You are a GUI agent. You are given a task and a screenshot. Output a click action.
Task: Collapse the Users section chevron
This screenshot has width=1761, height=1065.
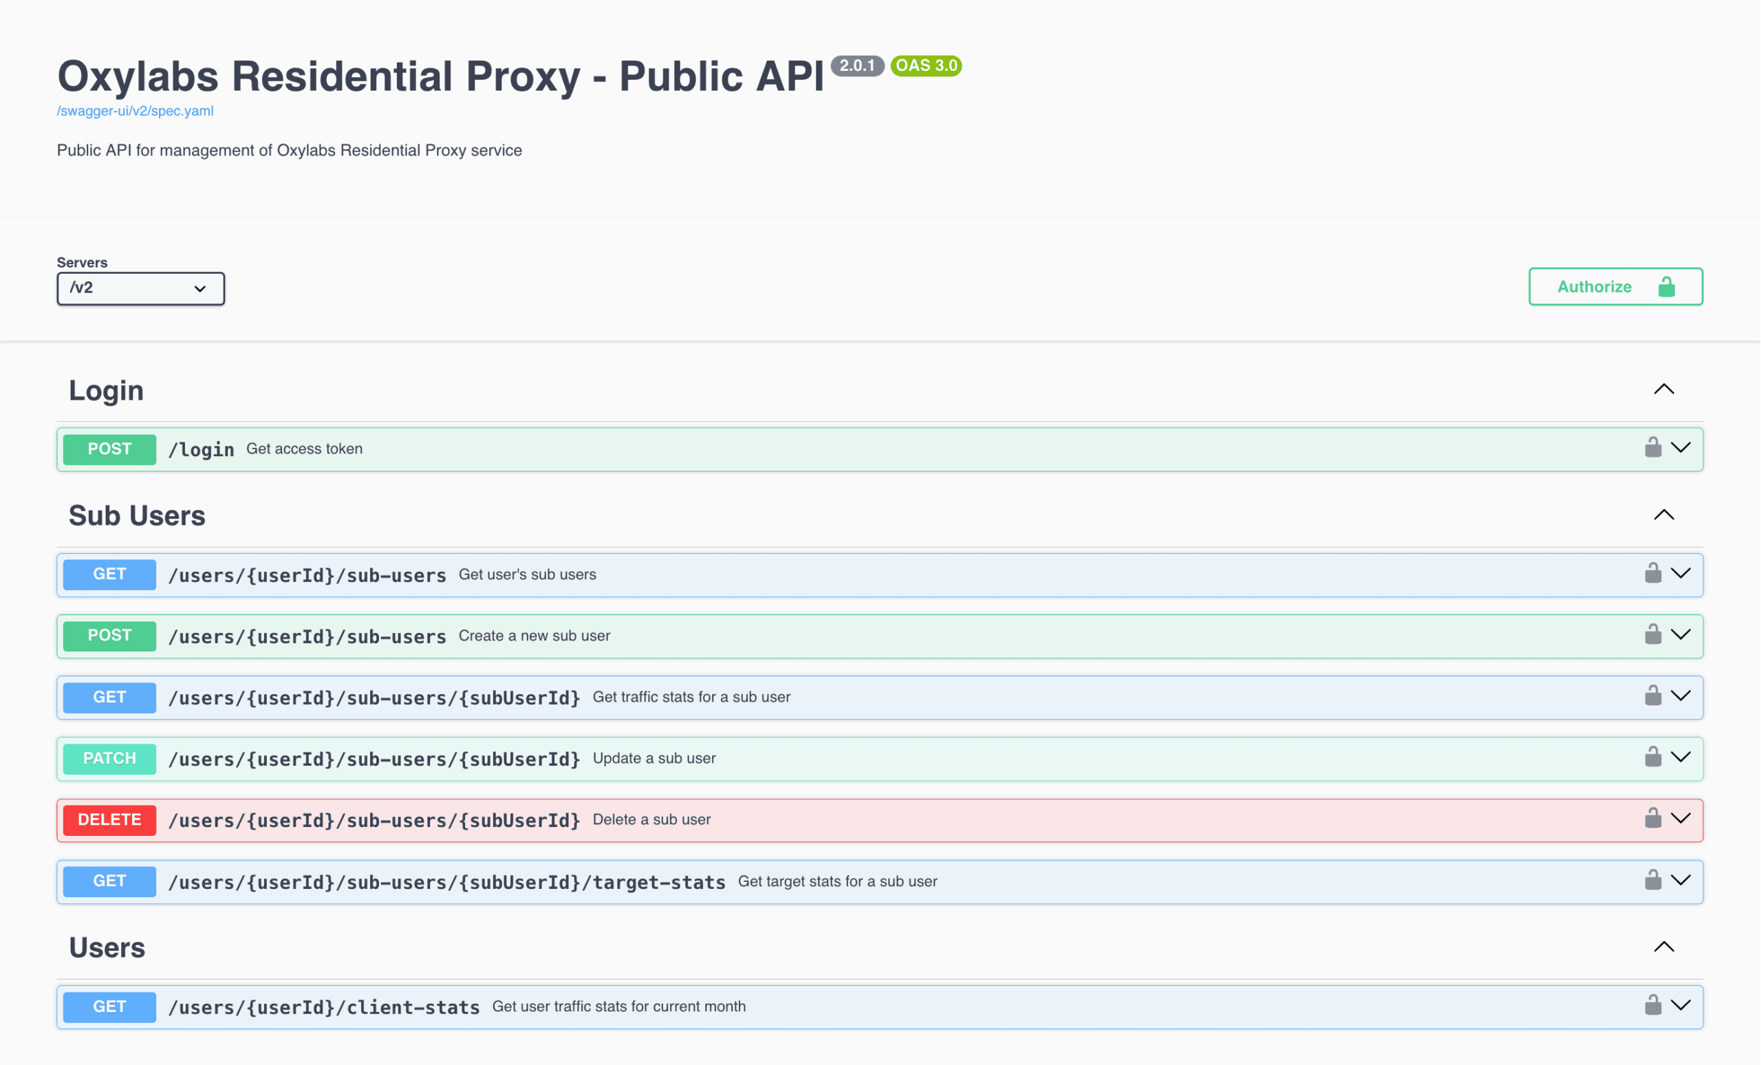(x=1663, y=947)
